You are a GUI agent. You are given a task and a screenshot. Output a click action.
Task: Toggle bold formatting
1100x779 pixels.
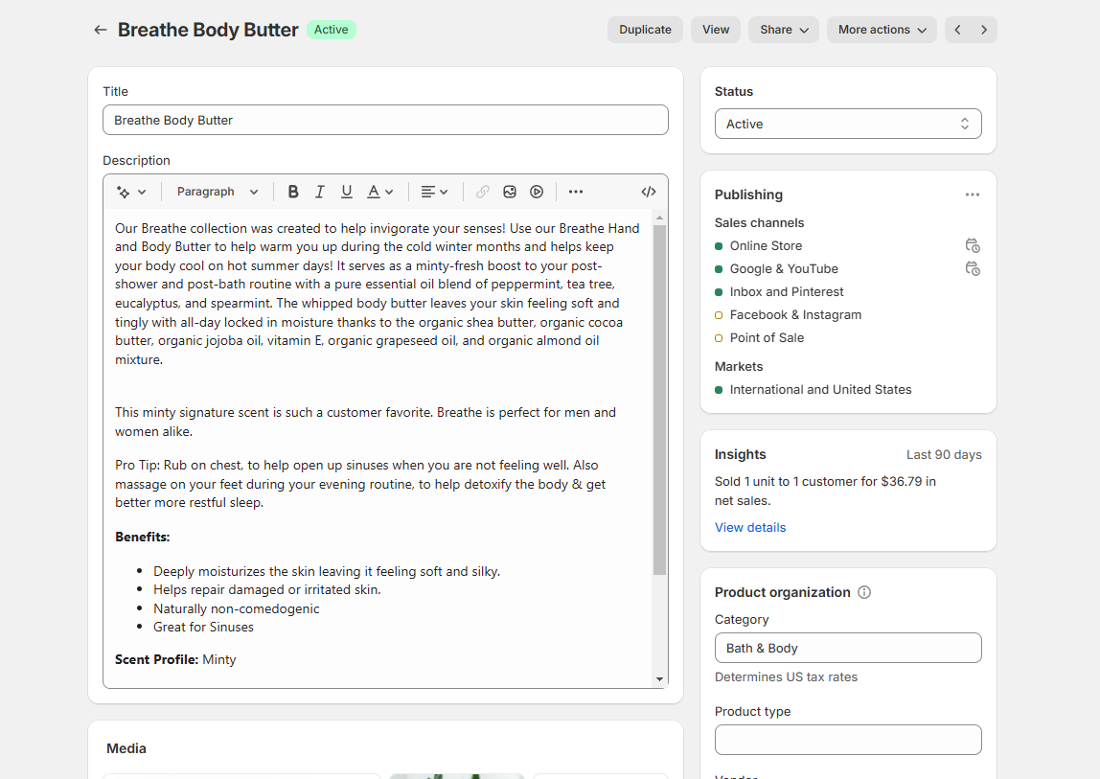point(293,192)
